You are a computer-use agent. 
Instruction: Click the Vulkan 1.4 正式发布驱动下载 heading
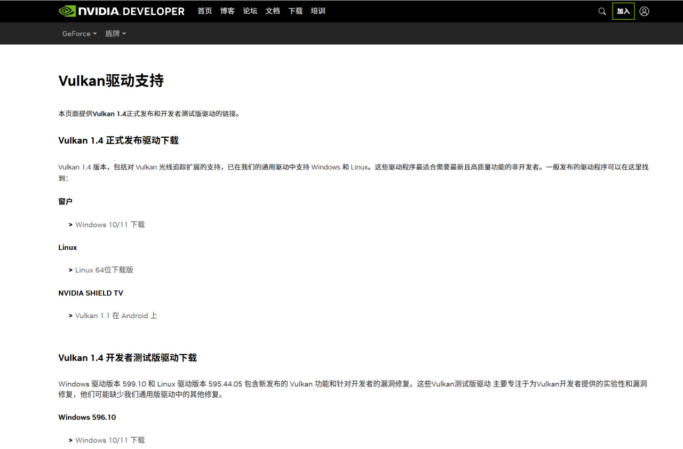point(118,140)
